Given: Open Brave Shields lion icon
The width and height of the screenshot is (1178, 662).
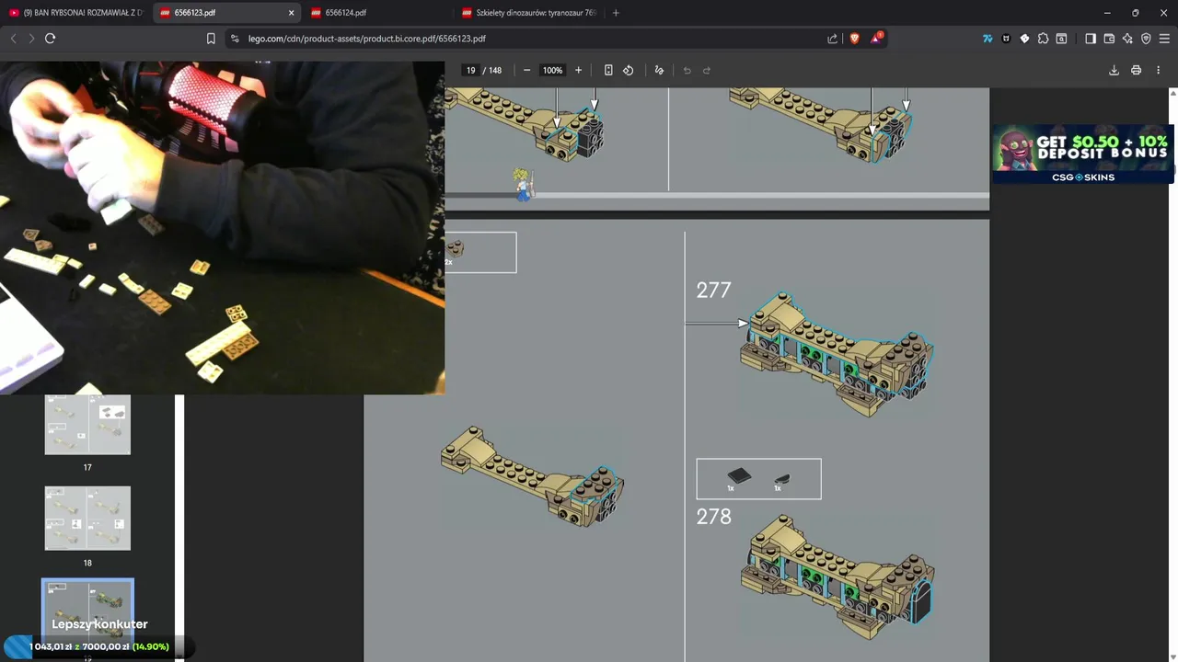Looking at the screenshot, I should (x=854, y=39).
